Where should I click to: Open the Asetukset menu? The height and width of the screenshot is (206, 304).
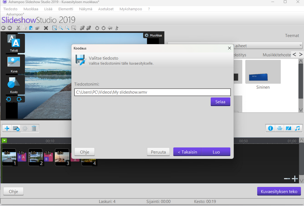(106, 9)
